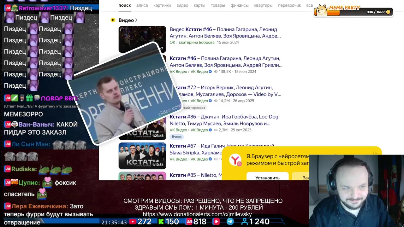Open OK › Екатерина Боброва source link

192,42
